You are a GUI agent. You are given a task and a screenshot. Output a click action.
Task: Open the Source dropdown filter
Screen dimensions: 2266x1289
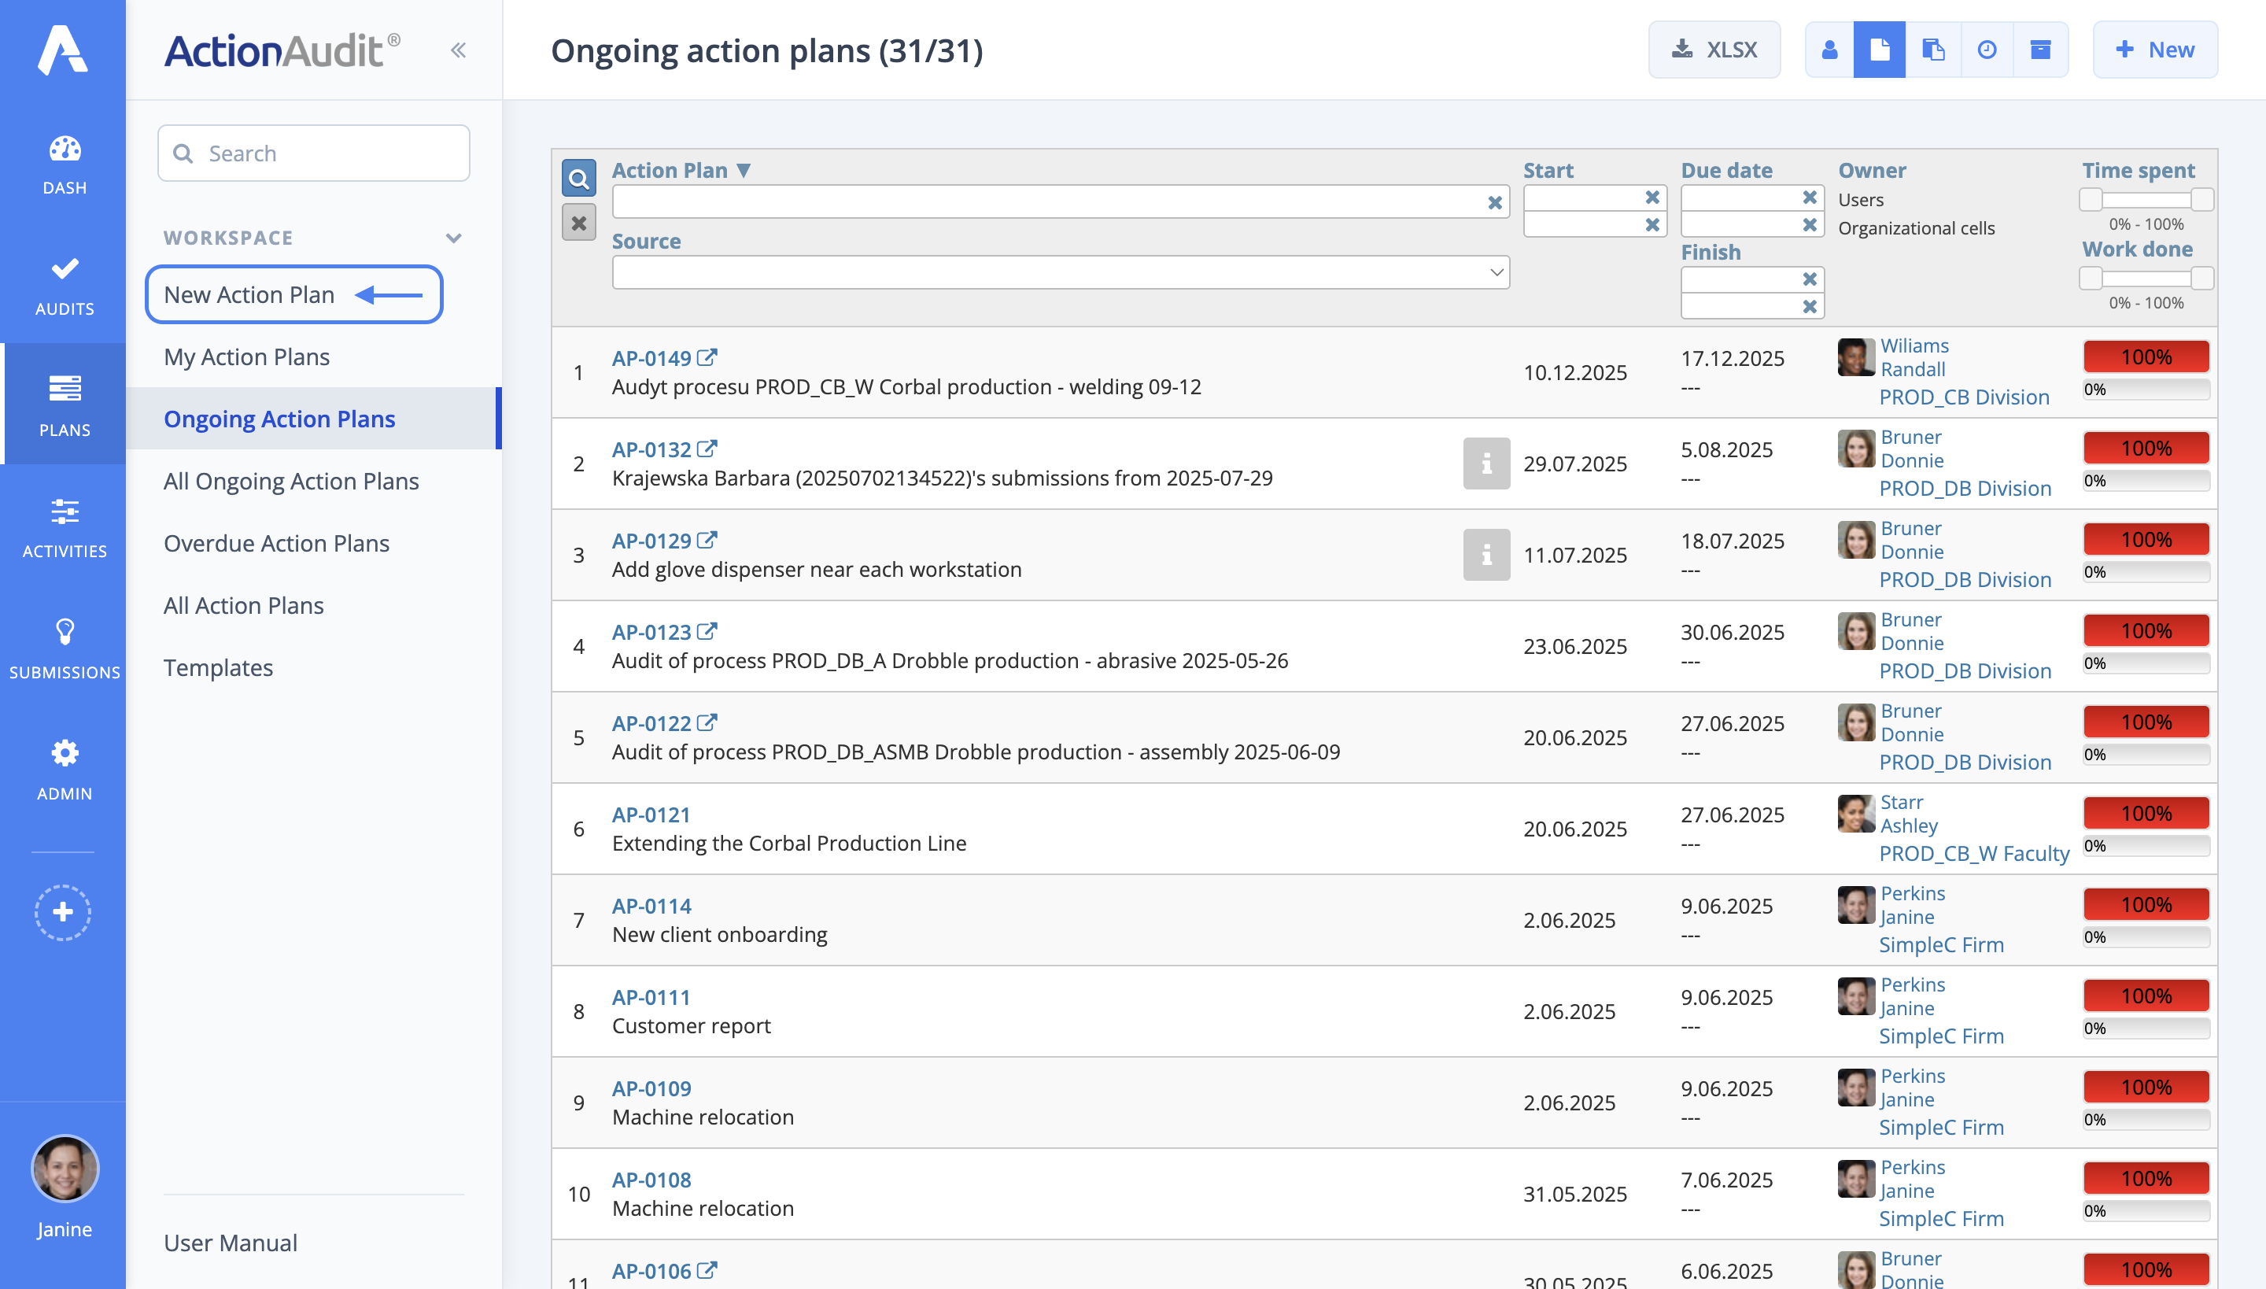[1059, 271]
